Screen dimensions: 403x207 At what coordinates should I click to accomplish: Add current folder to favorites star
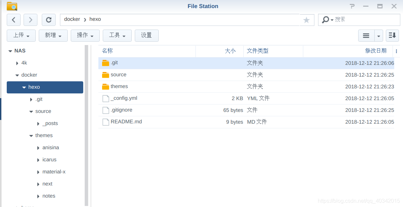pyautogui.click(x=306, y=20)
